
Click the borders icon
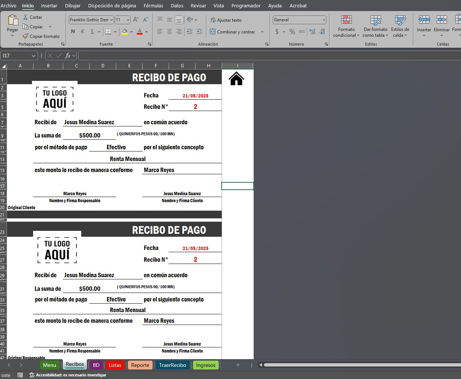coord(108,32)
